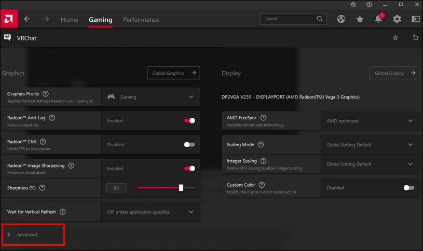Open the Graphics Profile dropdown
Viewport: 423px width, 251px height.
[x=151, y=97]
